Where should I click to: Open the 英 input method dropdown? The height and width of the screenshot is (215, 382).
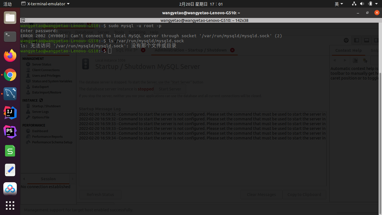(x=339, y=4)
